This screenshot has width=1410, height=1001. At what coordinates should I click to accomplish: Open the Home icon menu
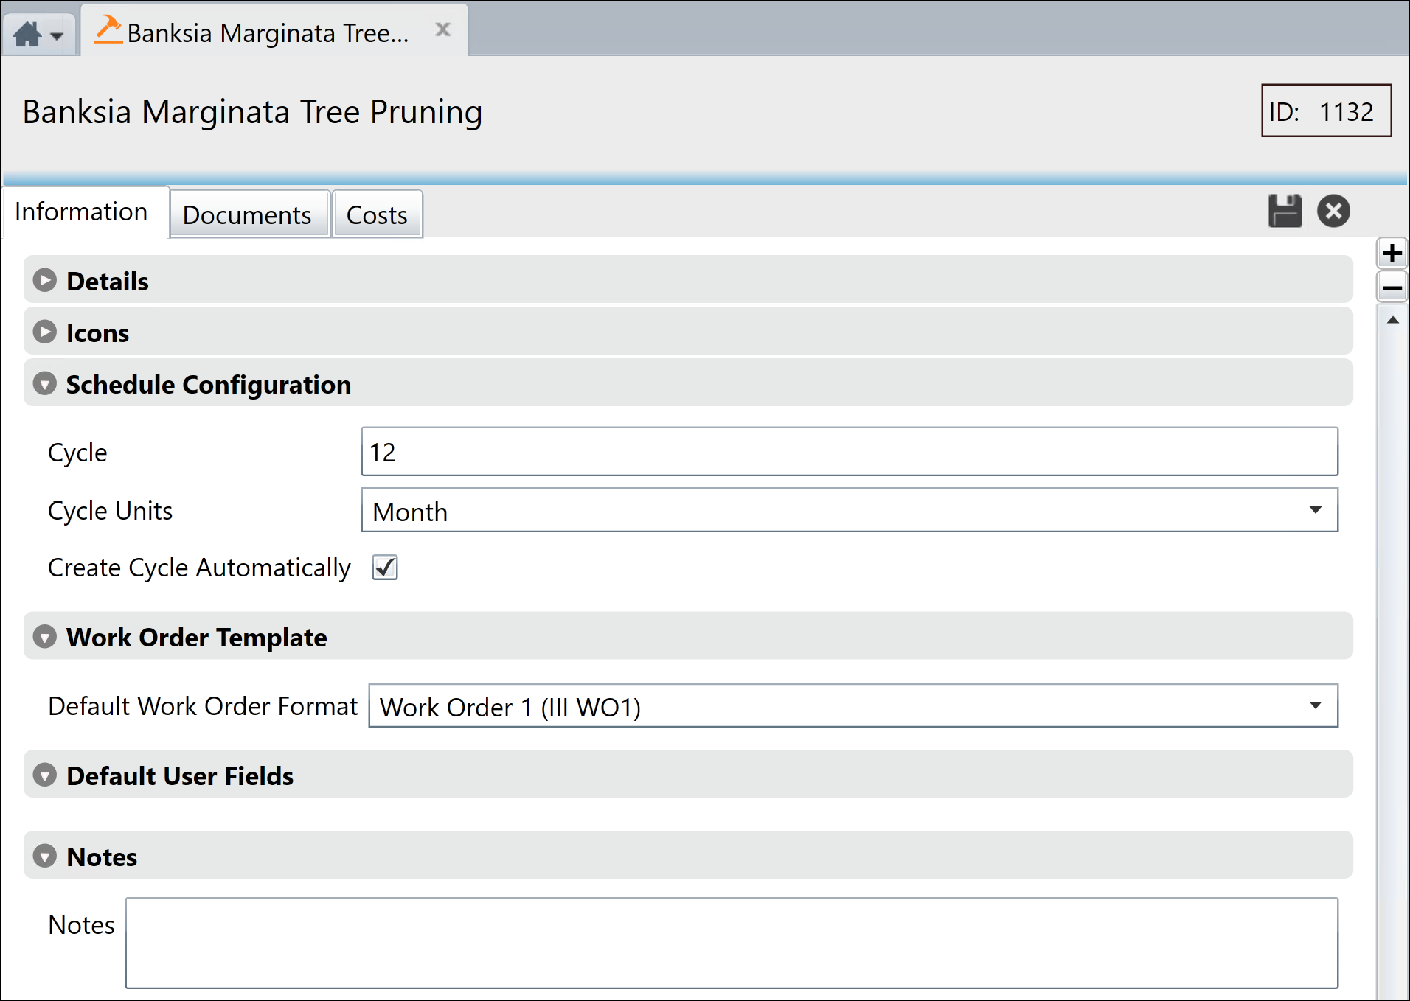[39, 34]
